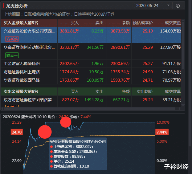Click the sell amount 341.56万
Viewport: 192px width, 174px height.
coord(95,47)
